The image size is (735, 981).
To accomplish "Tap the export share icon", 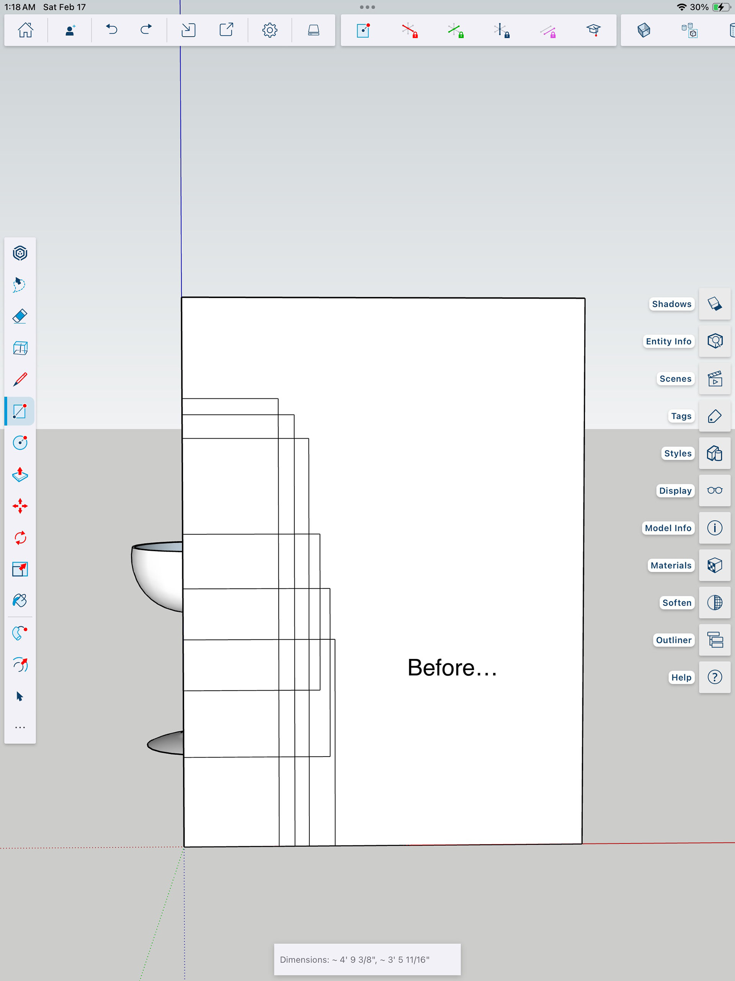I will pyautogui.click(x=227, y=30).
